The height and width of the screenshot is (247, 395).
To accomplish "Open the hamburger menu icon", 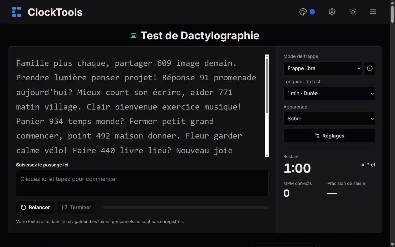I will tap(373, 12).
